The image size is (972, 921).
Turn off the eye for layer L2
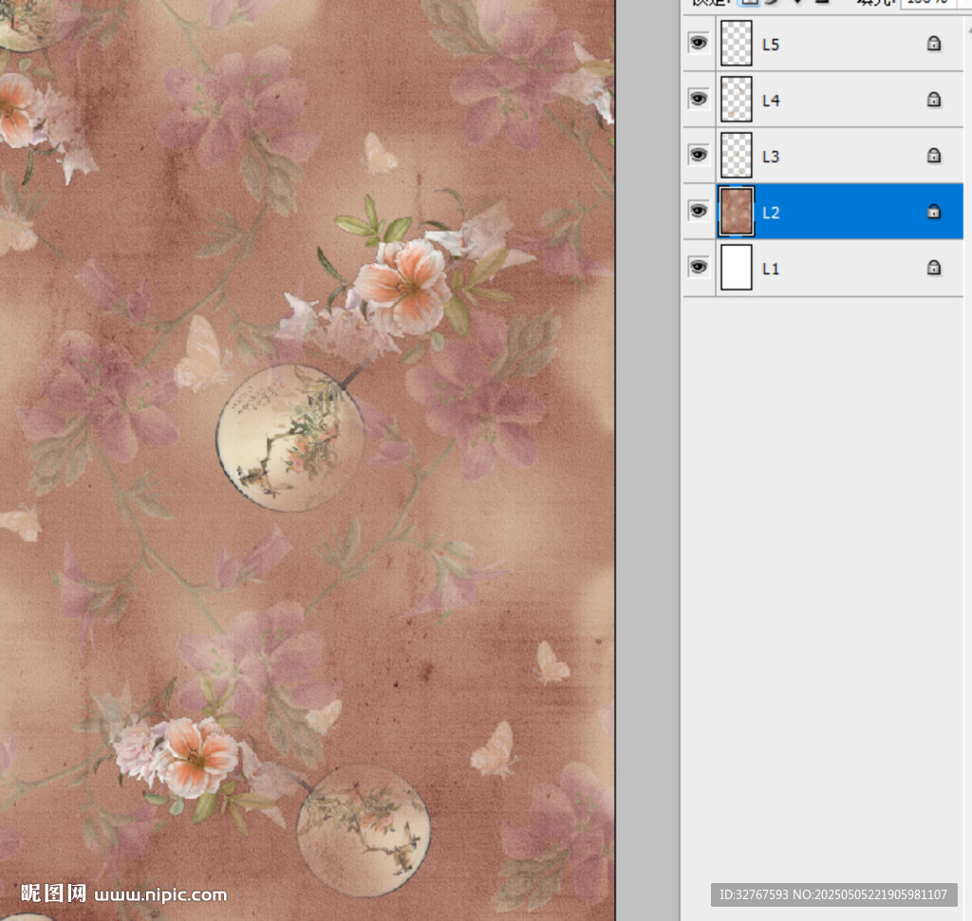click(699, 211)
